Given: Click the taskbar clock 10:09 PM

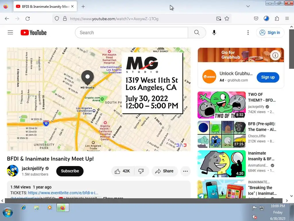Looking at the screenshot, I should 278,206.
